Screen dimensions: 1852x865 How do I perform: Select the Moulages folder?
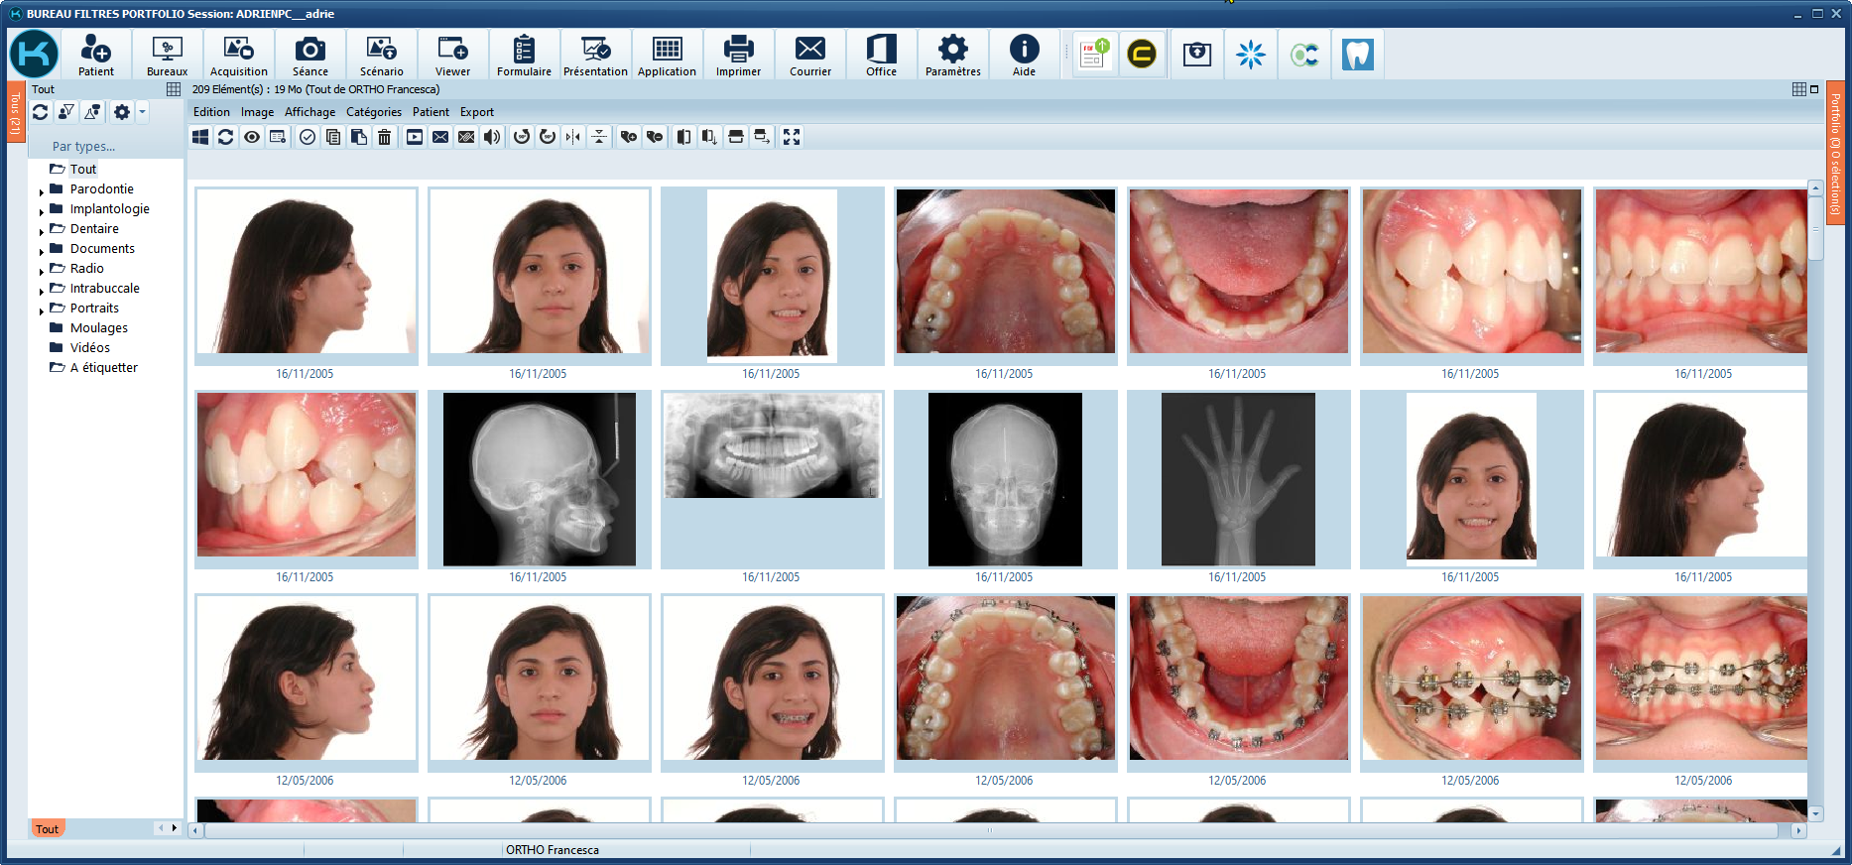pyautogui.click(x=98, y=328)
